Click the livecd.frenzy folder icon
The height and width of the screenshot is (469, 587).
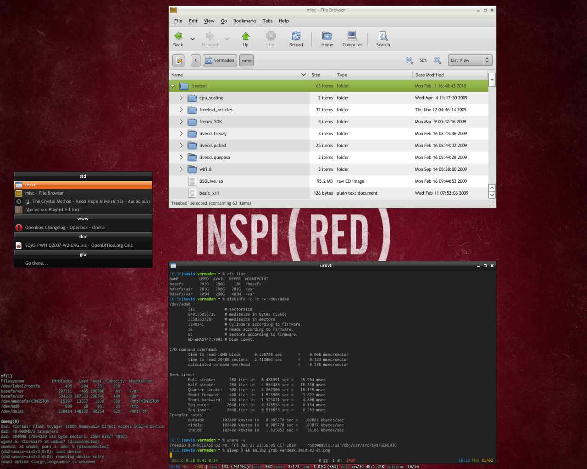[192, 134]
